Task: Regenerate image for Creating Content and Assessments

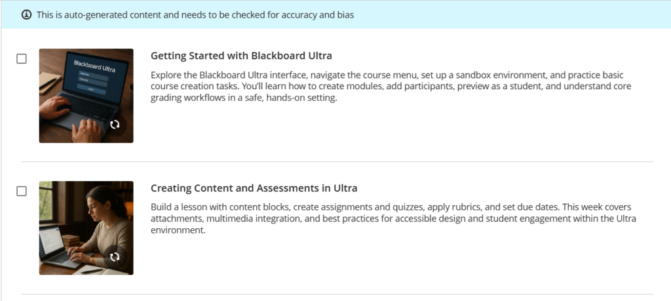Action: (115, 257)
